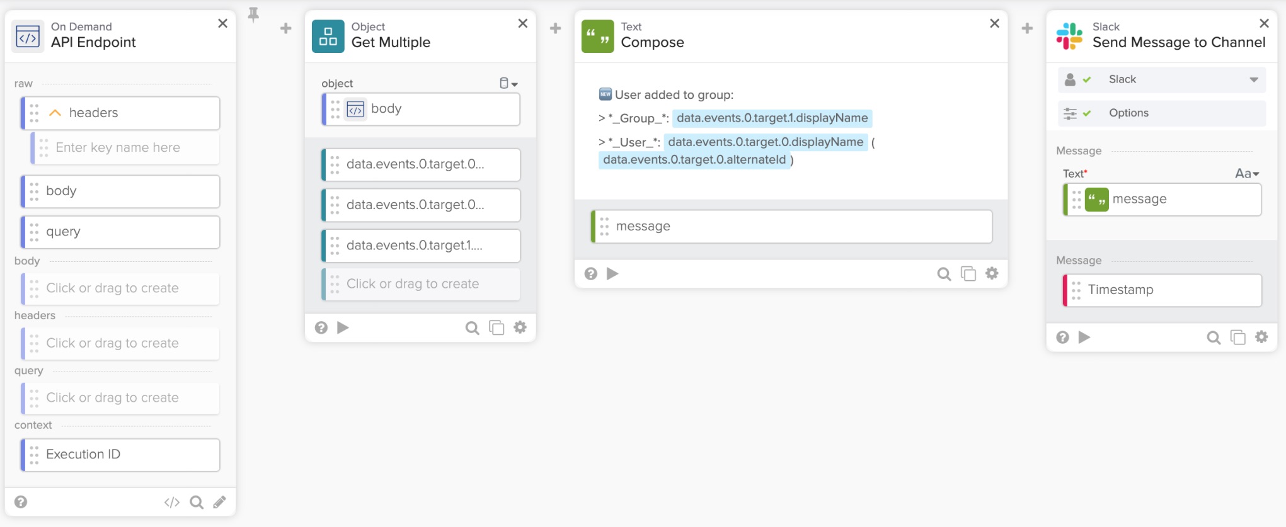1286x527 pixels.
Task: Click the pin icon beside API Endpoint card
Action: tap(253, 14)
